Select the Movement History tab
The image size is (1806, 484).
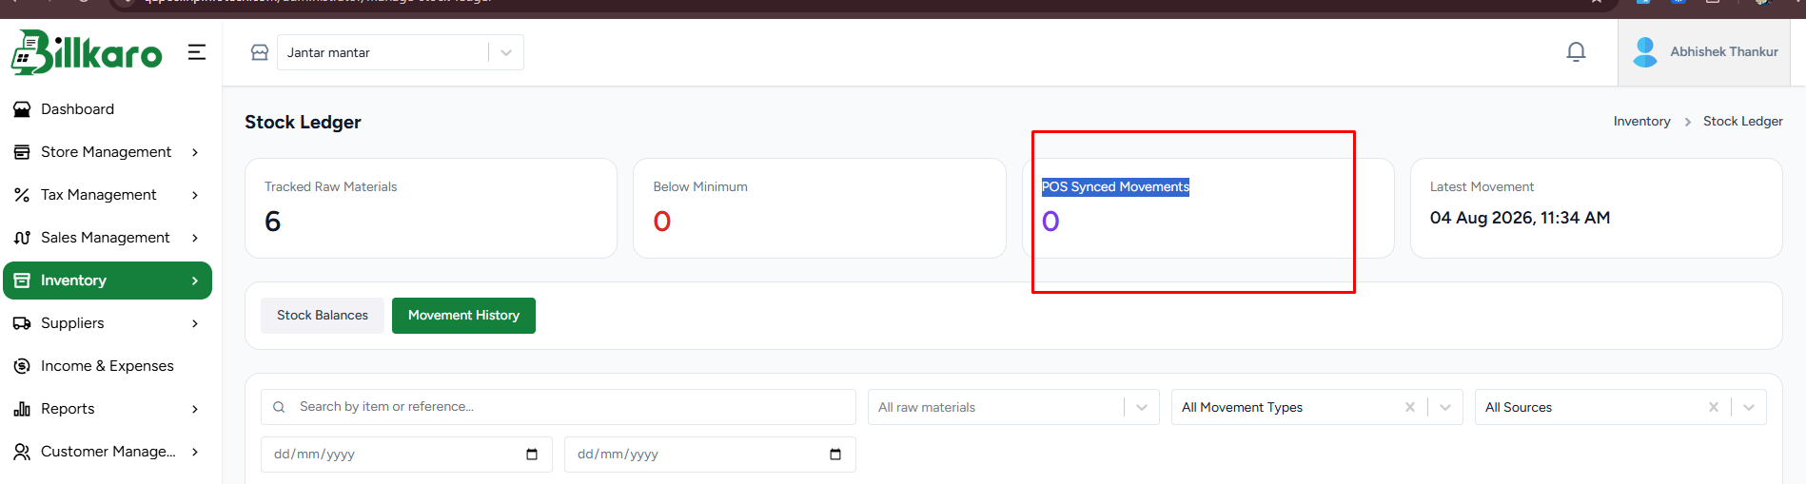point(463,316)
